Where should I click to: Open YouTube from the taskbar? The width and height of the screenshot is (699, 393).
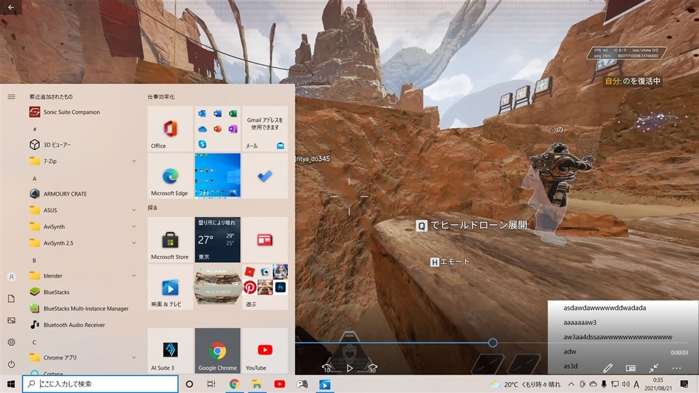[x=279, y=383]
